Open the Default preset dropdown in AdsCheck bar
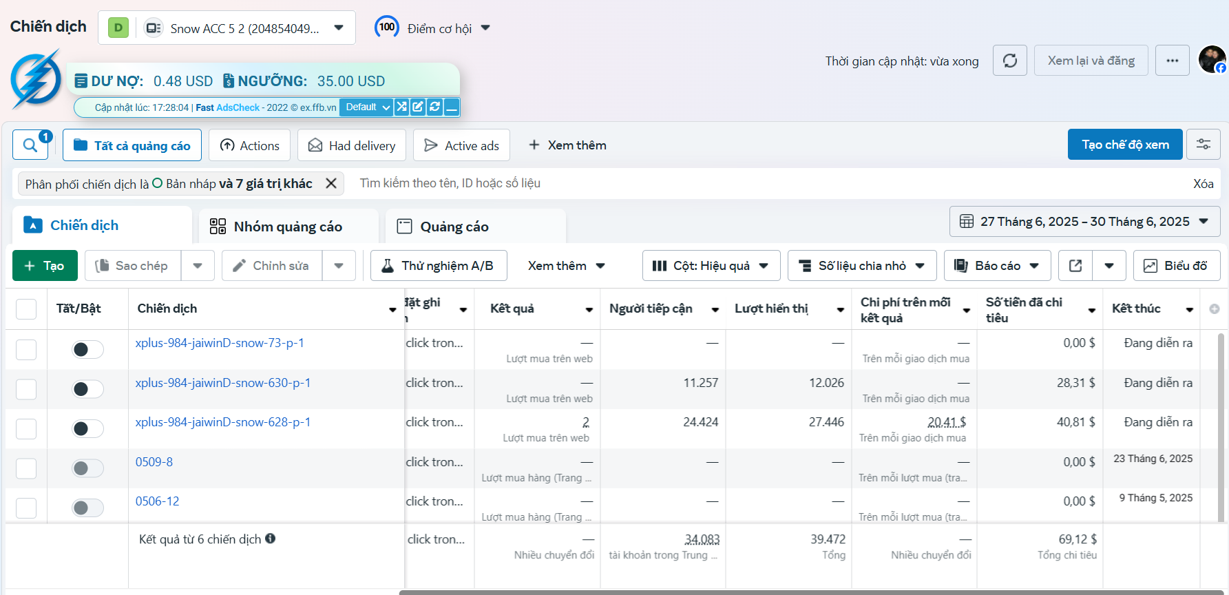1229x595 pixels. tap(366, 107)
